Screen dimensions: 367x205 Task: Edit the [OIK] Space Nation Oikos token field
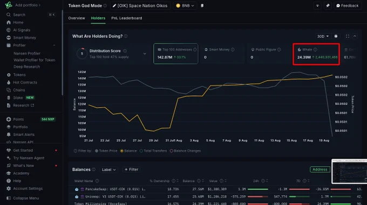click(140, 5)
